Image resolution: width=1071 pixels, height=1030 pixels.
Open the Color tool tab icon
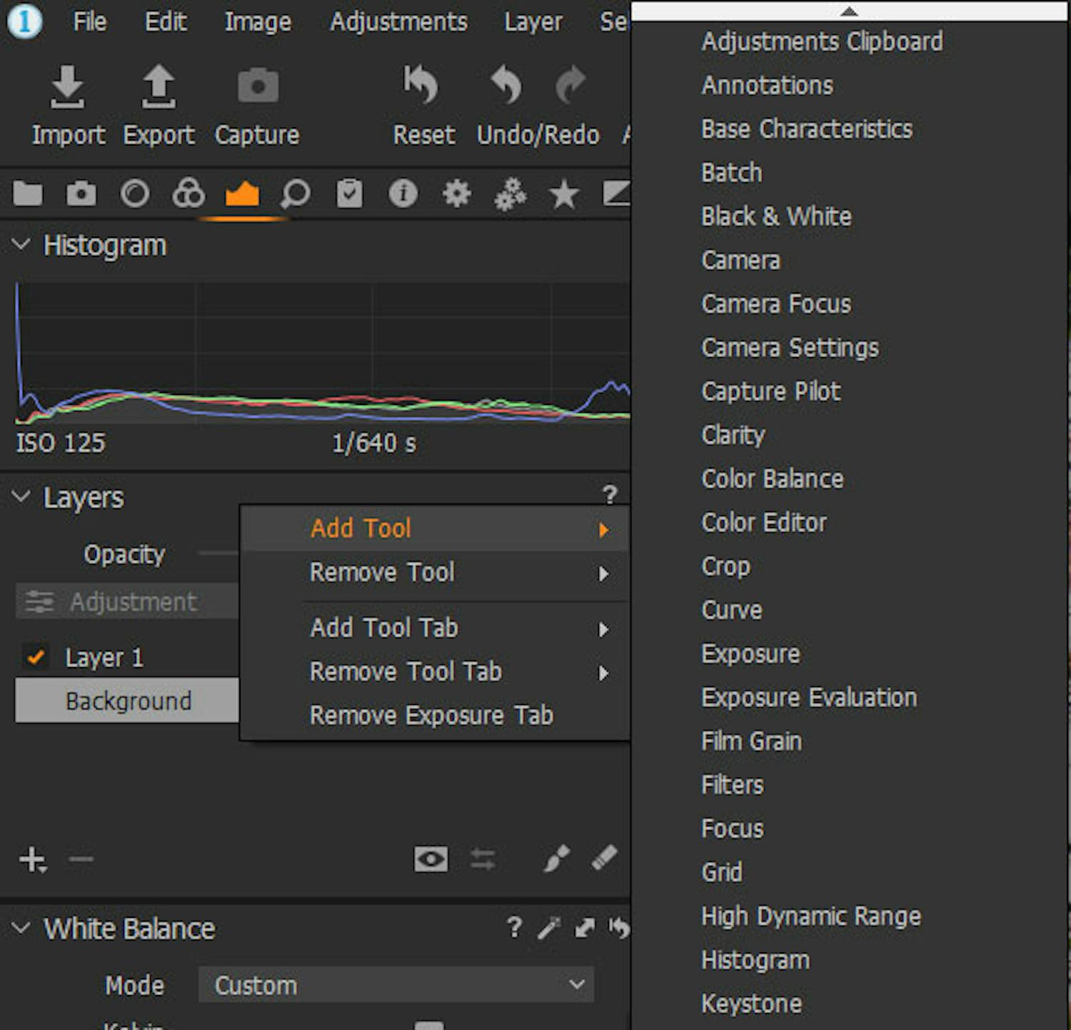[x=188, y=194]
